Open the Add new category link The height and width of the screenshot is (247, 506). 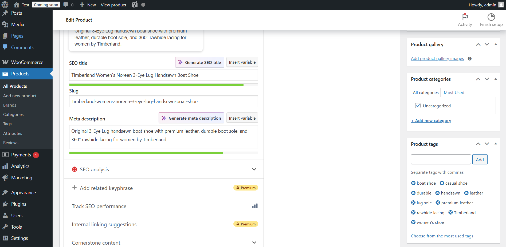[x=431, y=120]
